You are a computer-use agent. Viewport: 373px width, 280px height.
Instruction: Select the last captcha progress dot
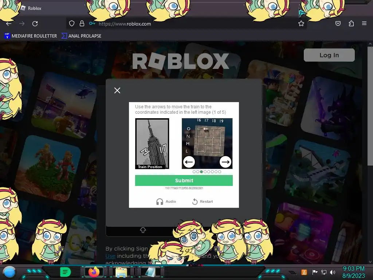[220, 172]
